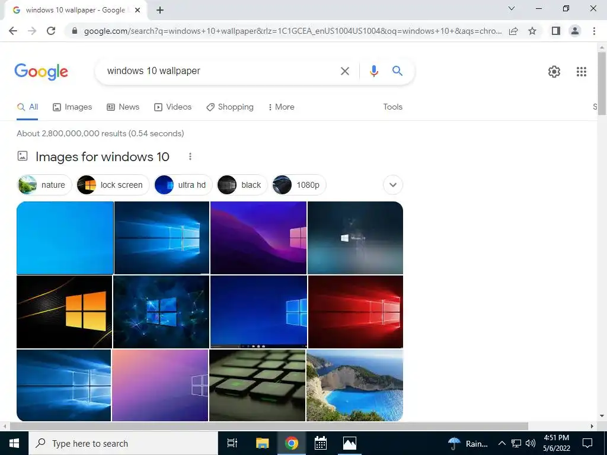Screen dimensions: 607x455
Task: Open the volume speaker icon
Action: click(531, 443)
